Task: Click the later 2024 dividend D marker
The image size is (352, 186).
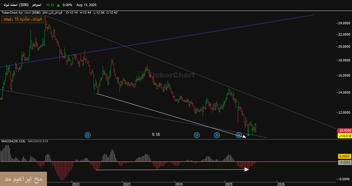Action: 217,135
